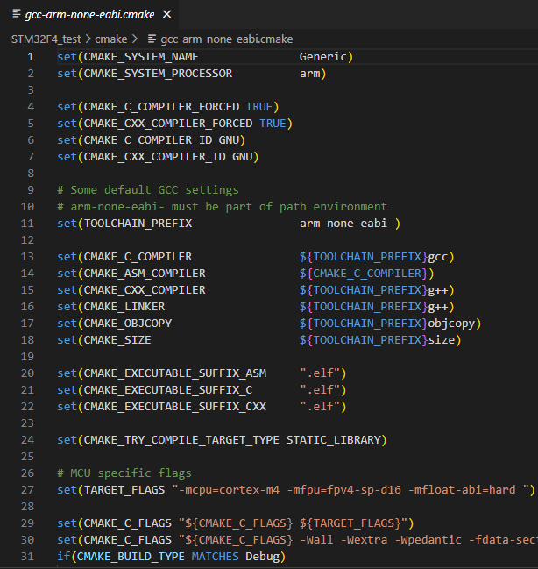
Task: Click CMAKE_C_COMPILER_ID on line 6
Action: click(148, 140)
